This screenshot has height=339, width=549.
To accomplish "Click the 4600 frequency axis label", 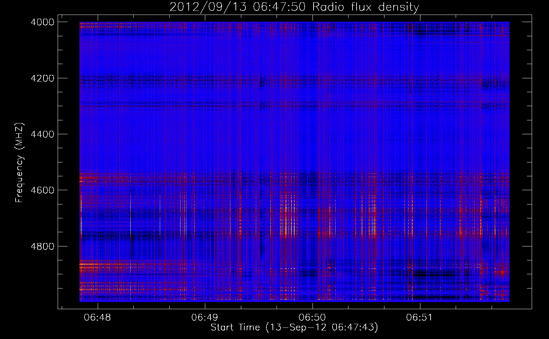I will pyautogui.click(x=42, y=190).
